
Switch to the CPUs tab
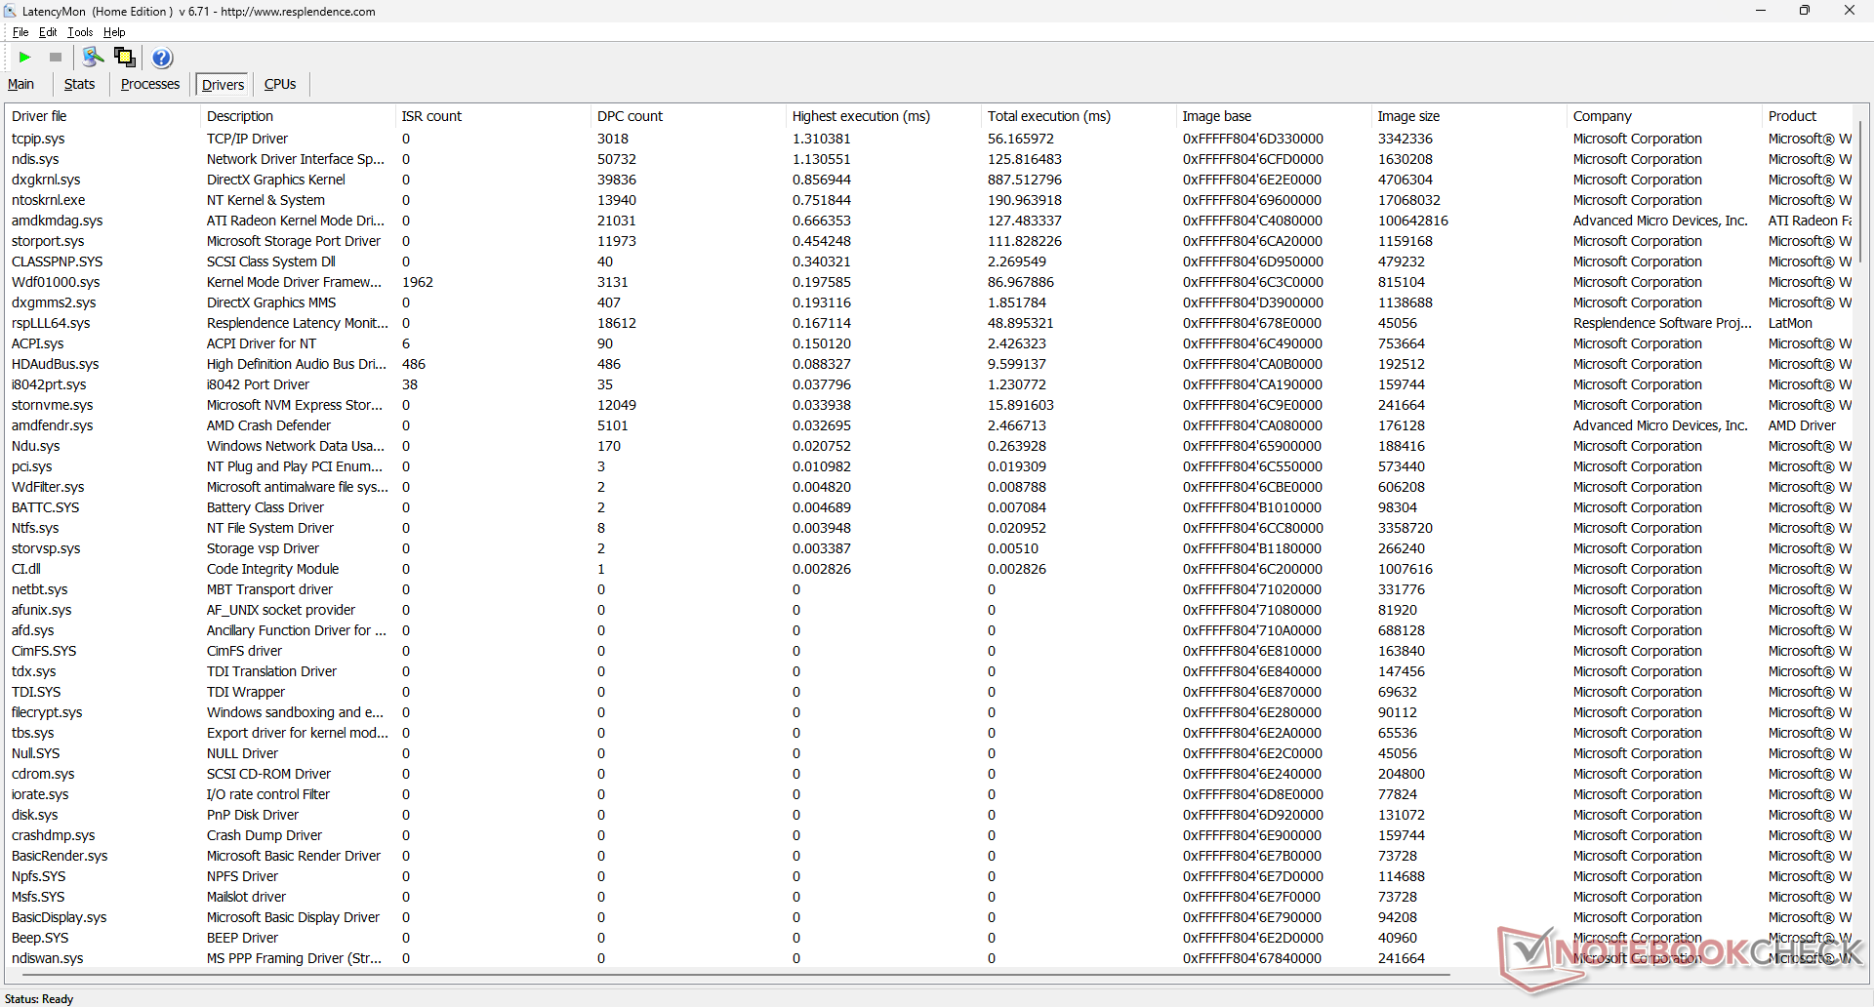[280, 84]
